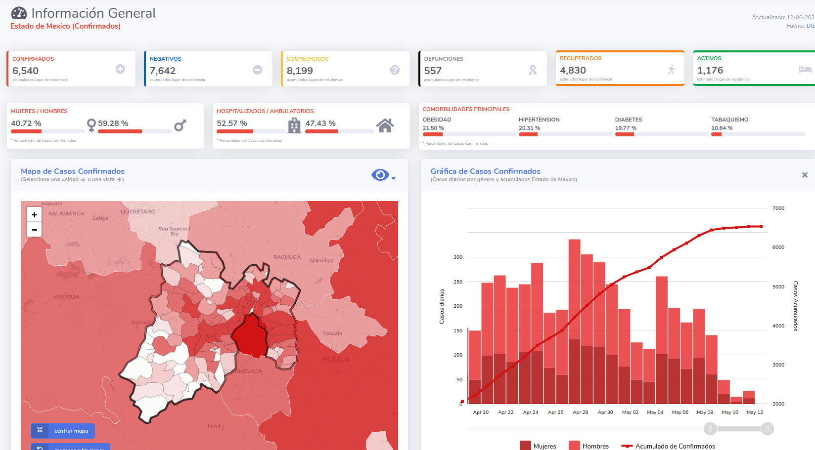Click the Obesidad percentage bar
This screenshot has width=815, height=450.
tap(469, 134)
